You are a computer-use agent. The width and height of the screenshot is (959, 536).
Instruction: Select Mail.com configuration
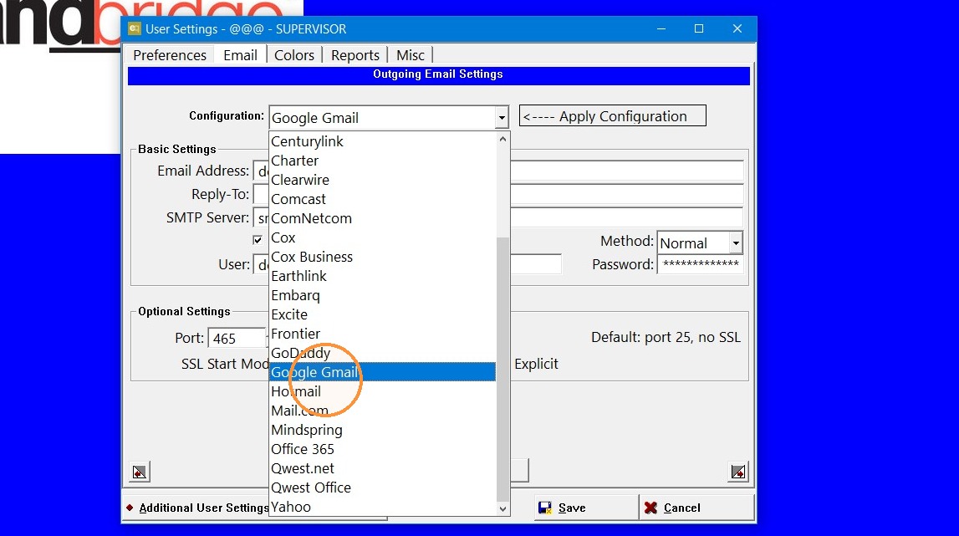coord(383,411)
